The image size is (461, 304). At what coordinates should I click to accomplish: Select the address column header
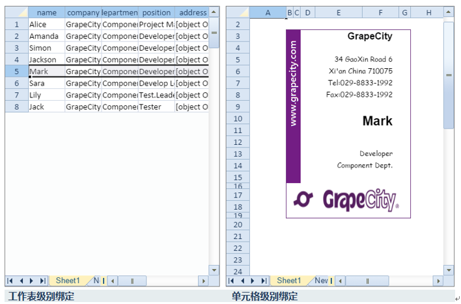(x=192, y=12)
